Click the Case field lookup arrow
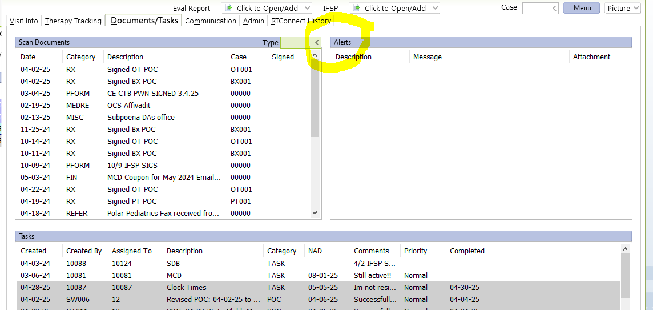653x310 pixels. (554, 8)
